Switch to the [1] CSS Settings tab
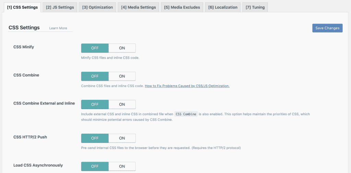This screenshot has height=173, width=351. [22, 8]
